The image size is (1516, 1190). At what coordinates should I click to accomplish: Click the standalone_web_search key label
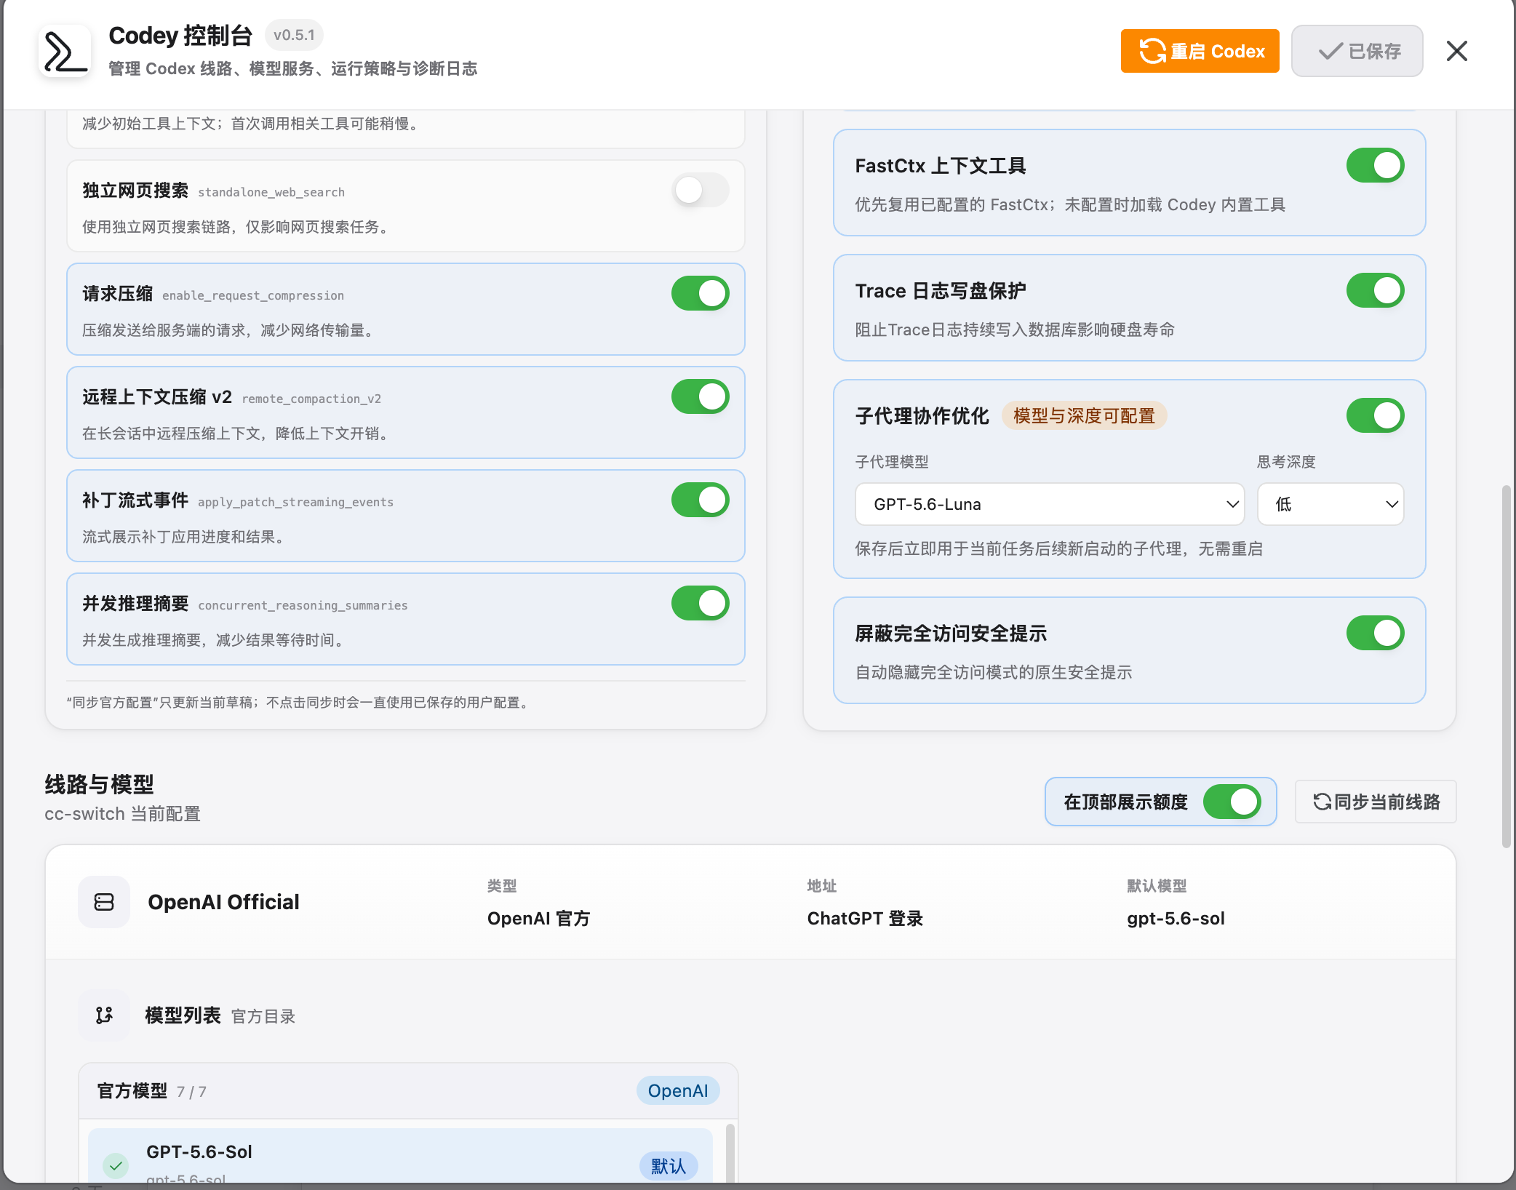[x=271, y=192]
